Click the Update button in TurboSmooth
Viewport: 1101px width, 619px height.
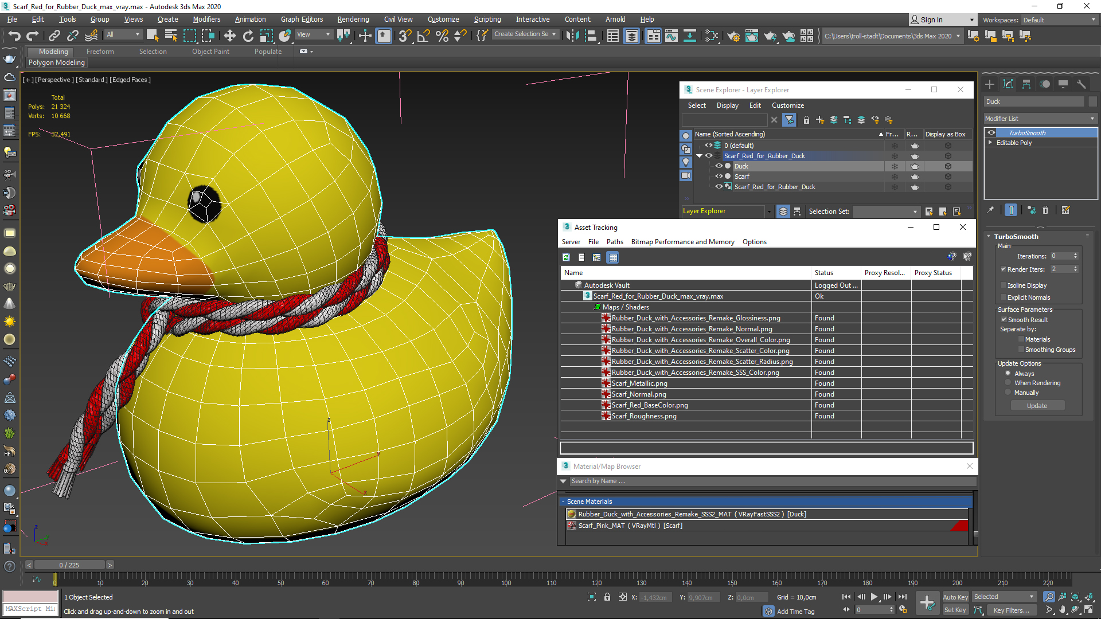pos(1037,406)
